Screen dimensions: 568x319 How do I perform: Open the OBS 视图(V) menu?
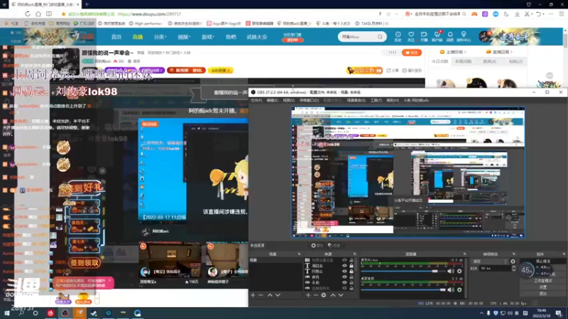pyautogui.click(x=289, y=100)
